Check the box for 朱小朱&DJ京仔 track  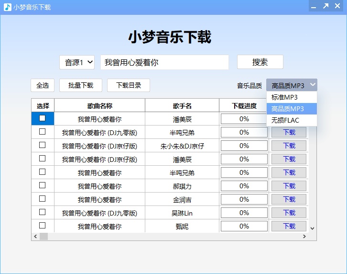tap(43, 145)
